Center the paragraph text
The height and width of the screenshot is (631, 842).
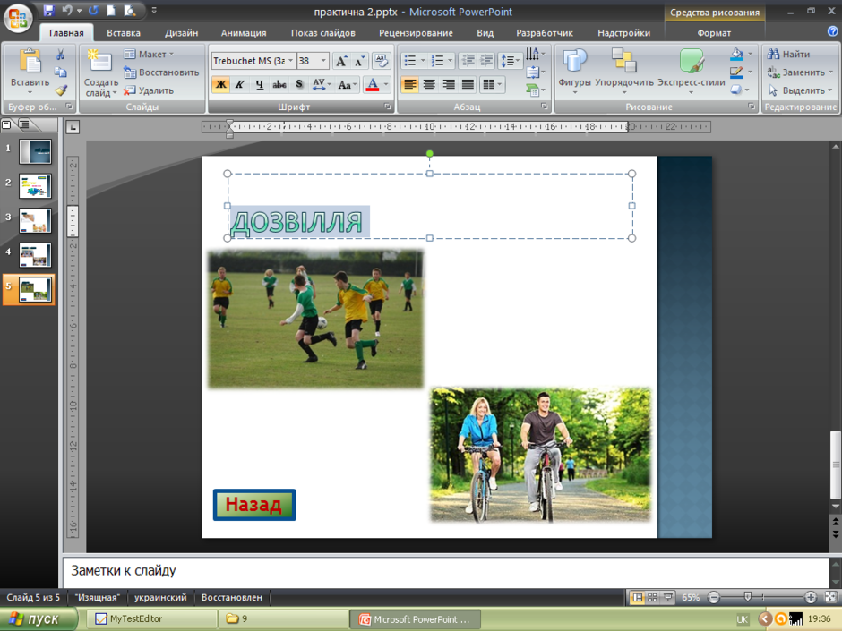tap(429, 84)
